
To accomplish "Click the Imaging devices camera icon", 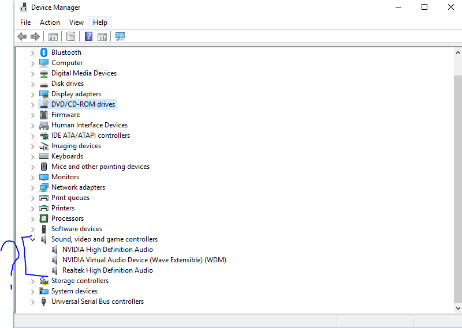I will pos(44,146).
